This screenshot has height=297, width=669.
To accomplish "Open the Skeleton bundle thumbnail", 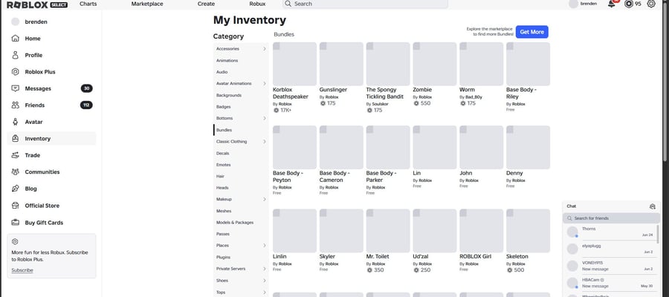I will (x=529, y=230).
